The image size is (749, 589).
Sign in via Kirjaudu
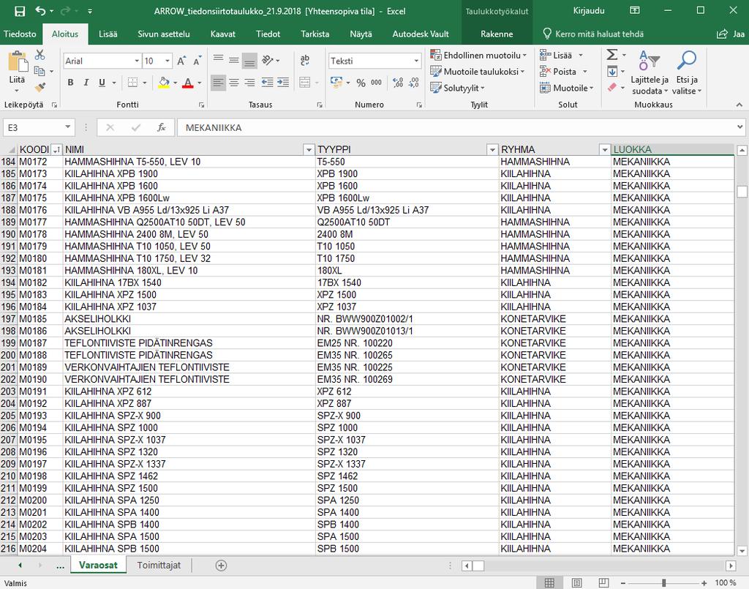click(x=589, y=10)
